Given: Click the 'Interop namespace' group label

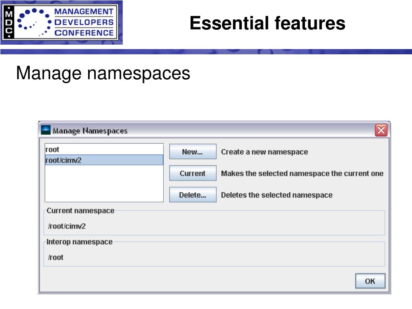Looking at the screenshot, I should [79, 242].
